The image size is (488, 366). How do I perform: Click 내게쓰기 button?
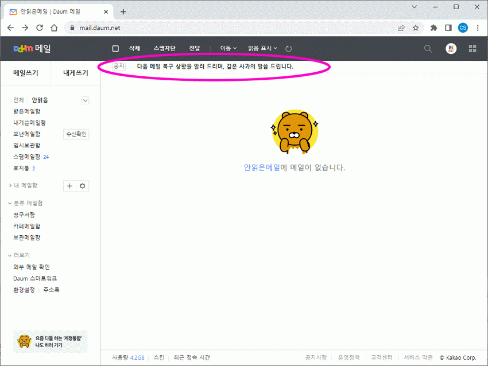coord(76,73)
